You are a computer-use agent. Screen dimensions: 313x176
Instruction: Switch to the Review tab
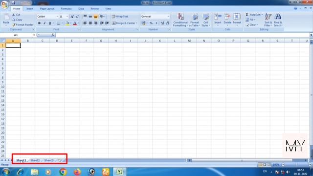(94, 9)
